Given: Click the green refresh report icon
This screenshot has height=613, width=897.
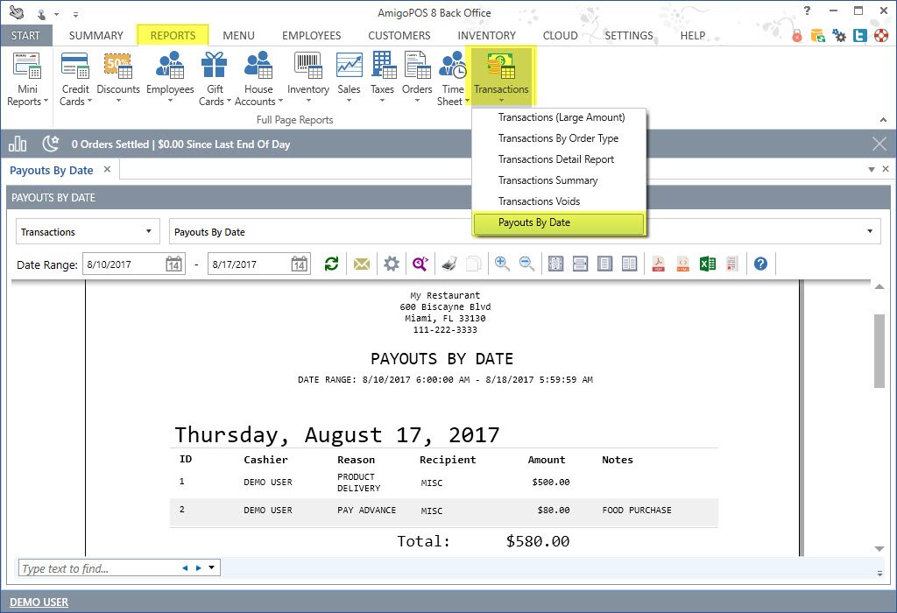Looking at the screenshot, I should point(331,264).
